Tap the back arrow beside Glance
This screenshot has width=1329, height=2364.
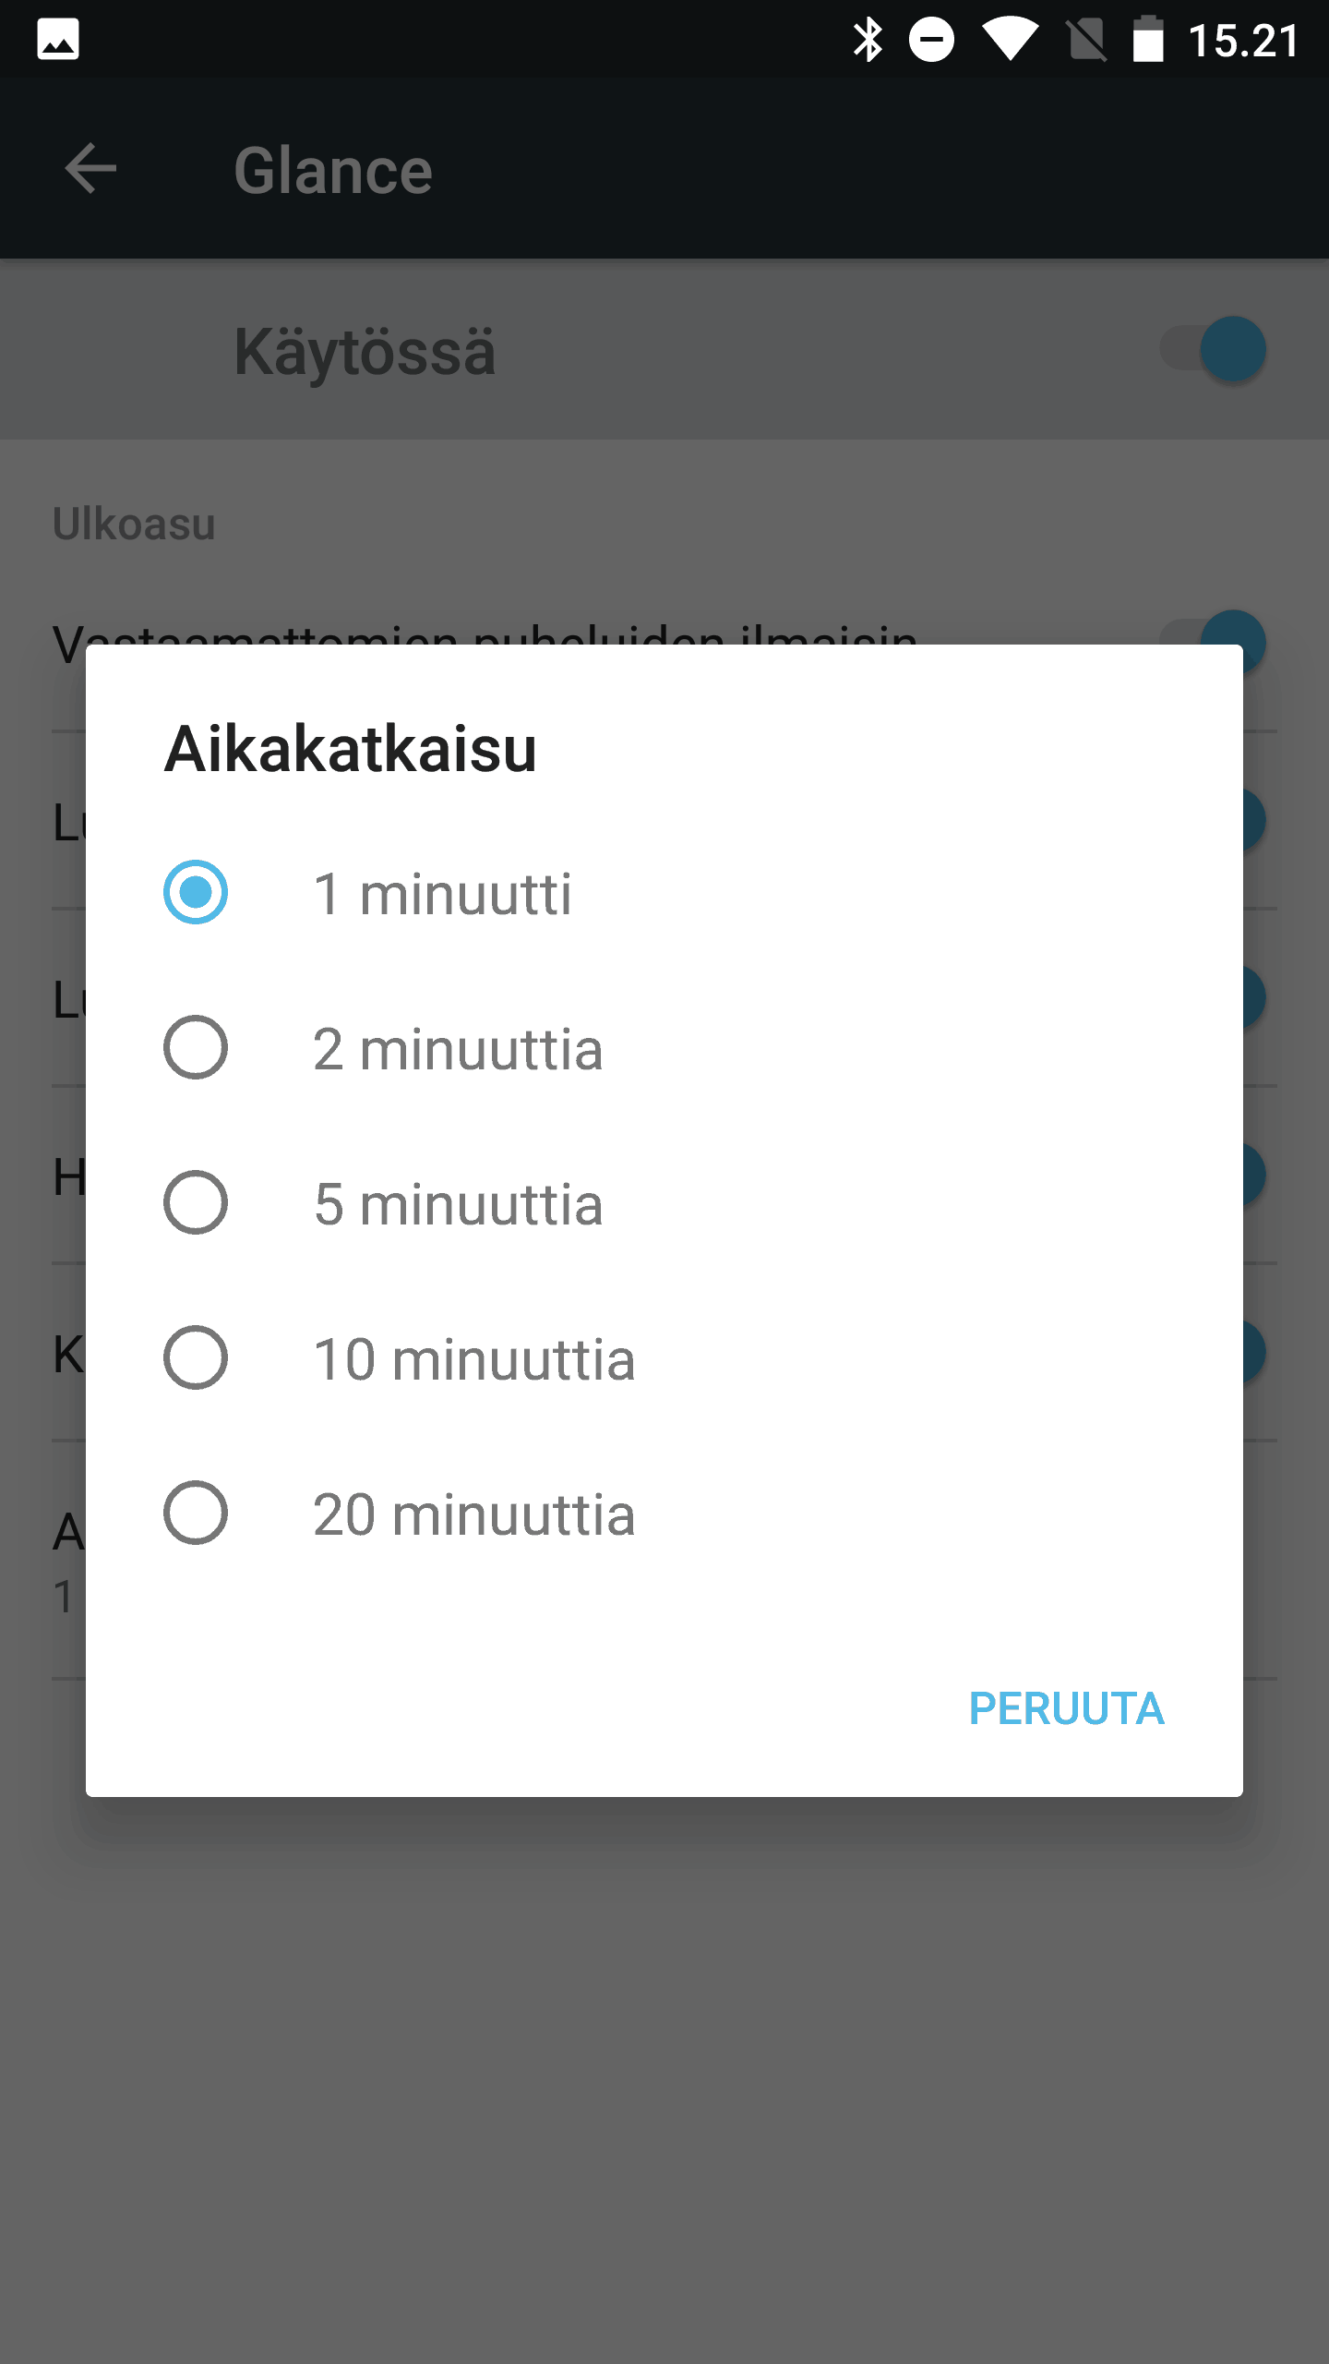pyautogui.click(x=90, y=169)
